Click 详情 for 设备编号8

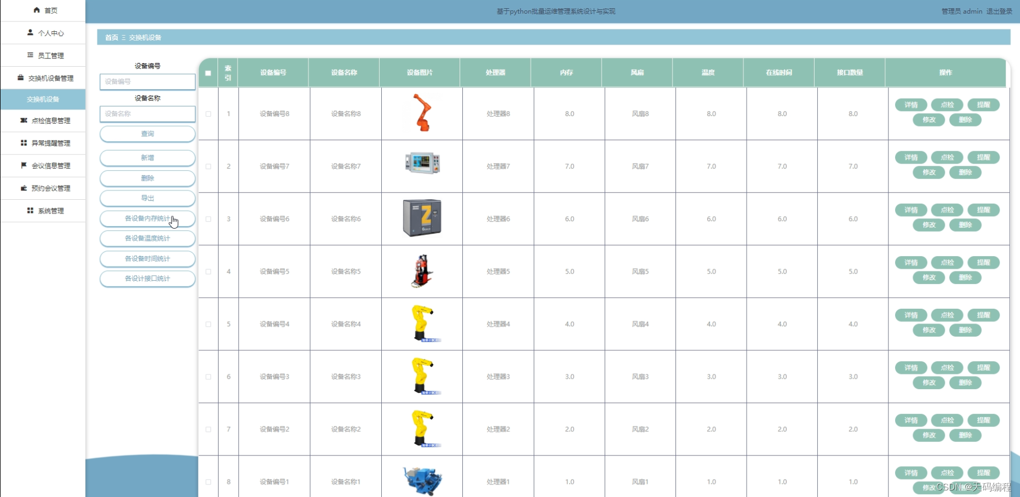[911, 105]
